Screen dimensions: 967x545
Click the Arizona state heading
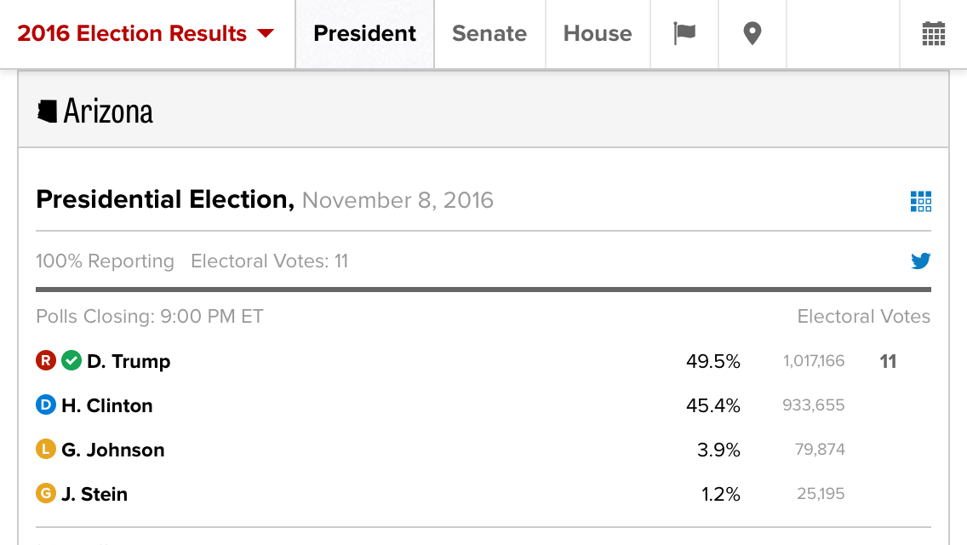[108, 111]
